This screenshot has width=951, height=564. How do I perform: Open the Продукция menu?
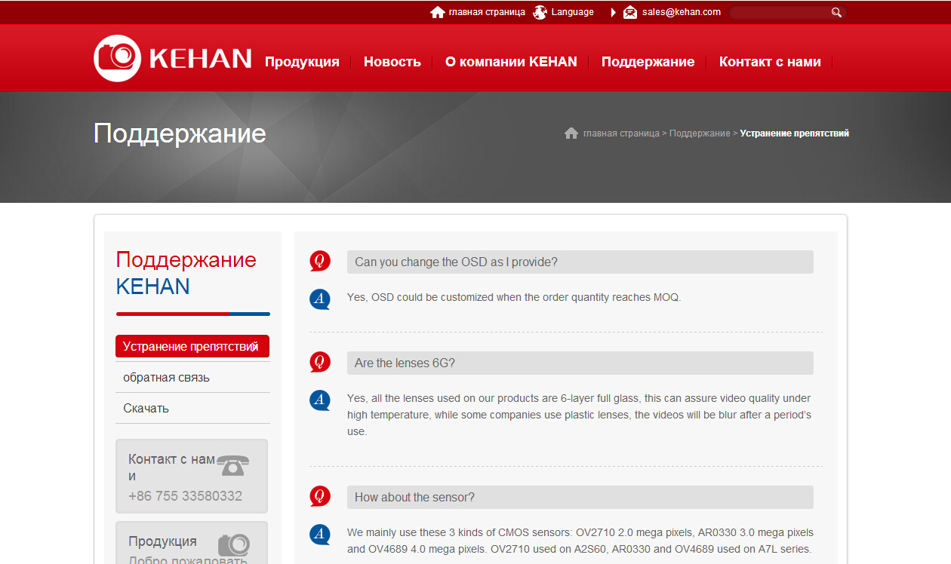[x=302, y=62]
